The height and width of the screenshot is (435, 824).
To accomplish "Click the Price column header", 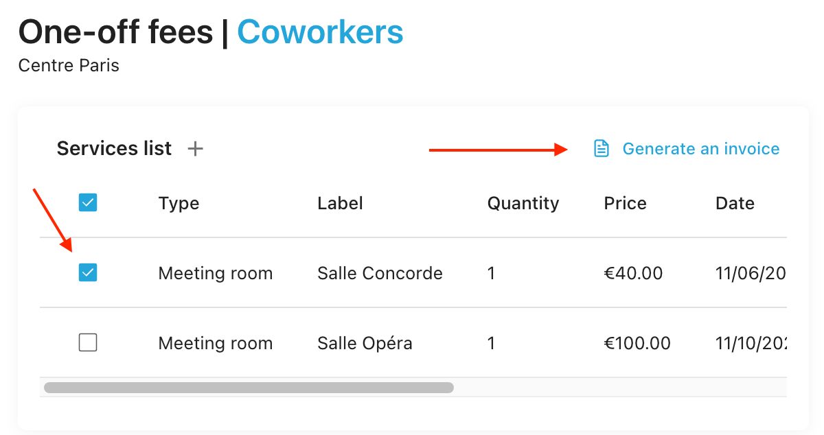I will (625, 203).
